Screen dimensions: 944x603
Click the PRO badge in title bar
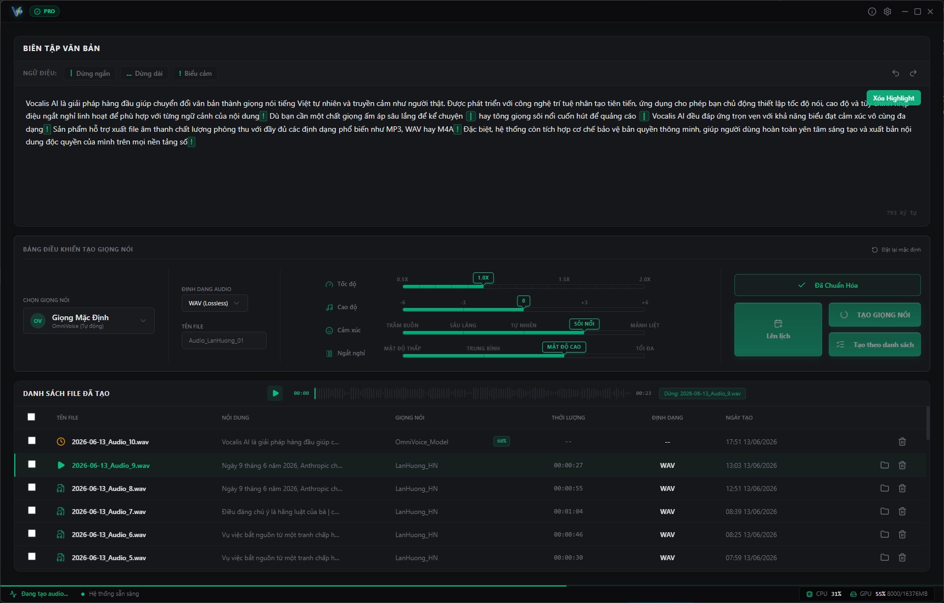tap(44, 12)
